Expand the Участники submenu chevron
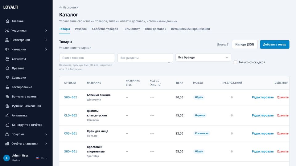Image resolution: width=296 pixels, height=166 pixels. point(46,30)
